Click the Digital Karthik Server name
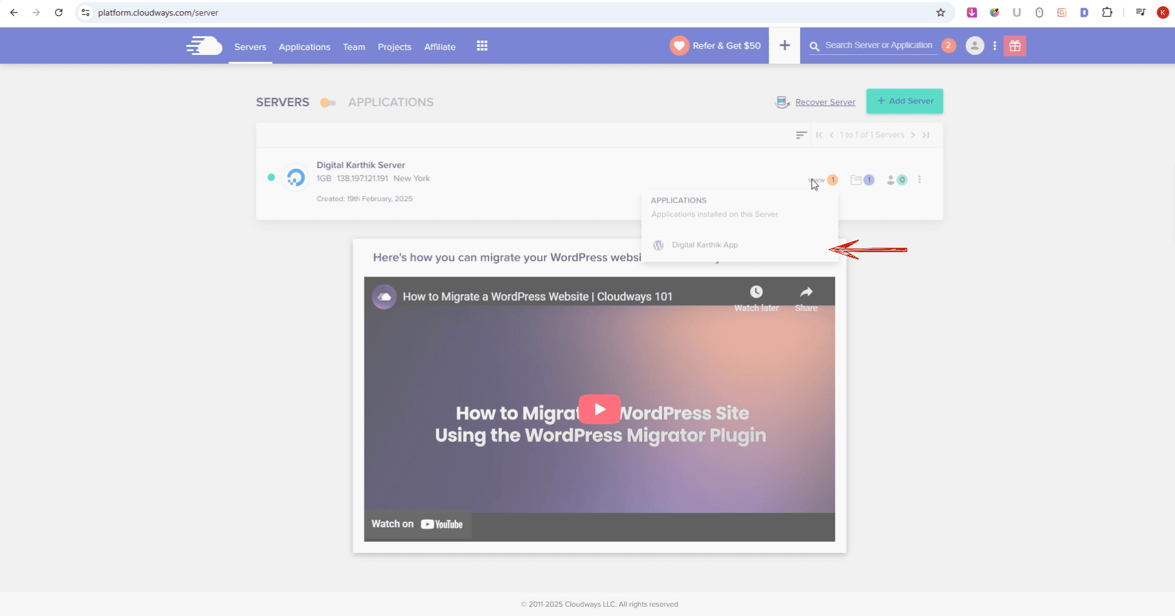Screen dimensions: 1175x616 [361, 165]
